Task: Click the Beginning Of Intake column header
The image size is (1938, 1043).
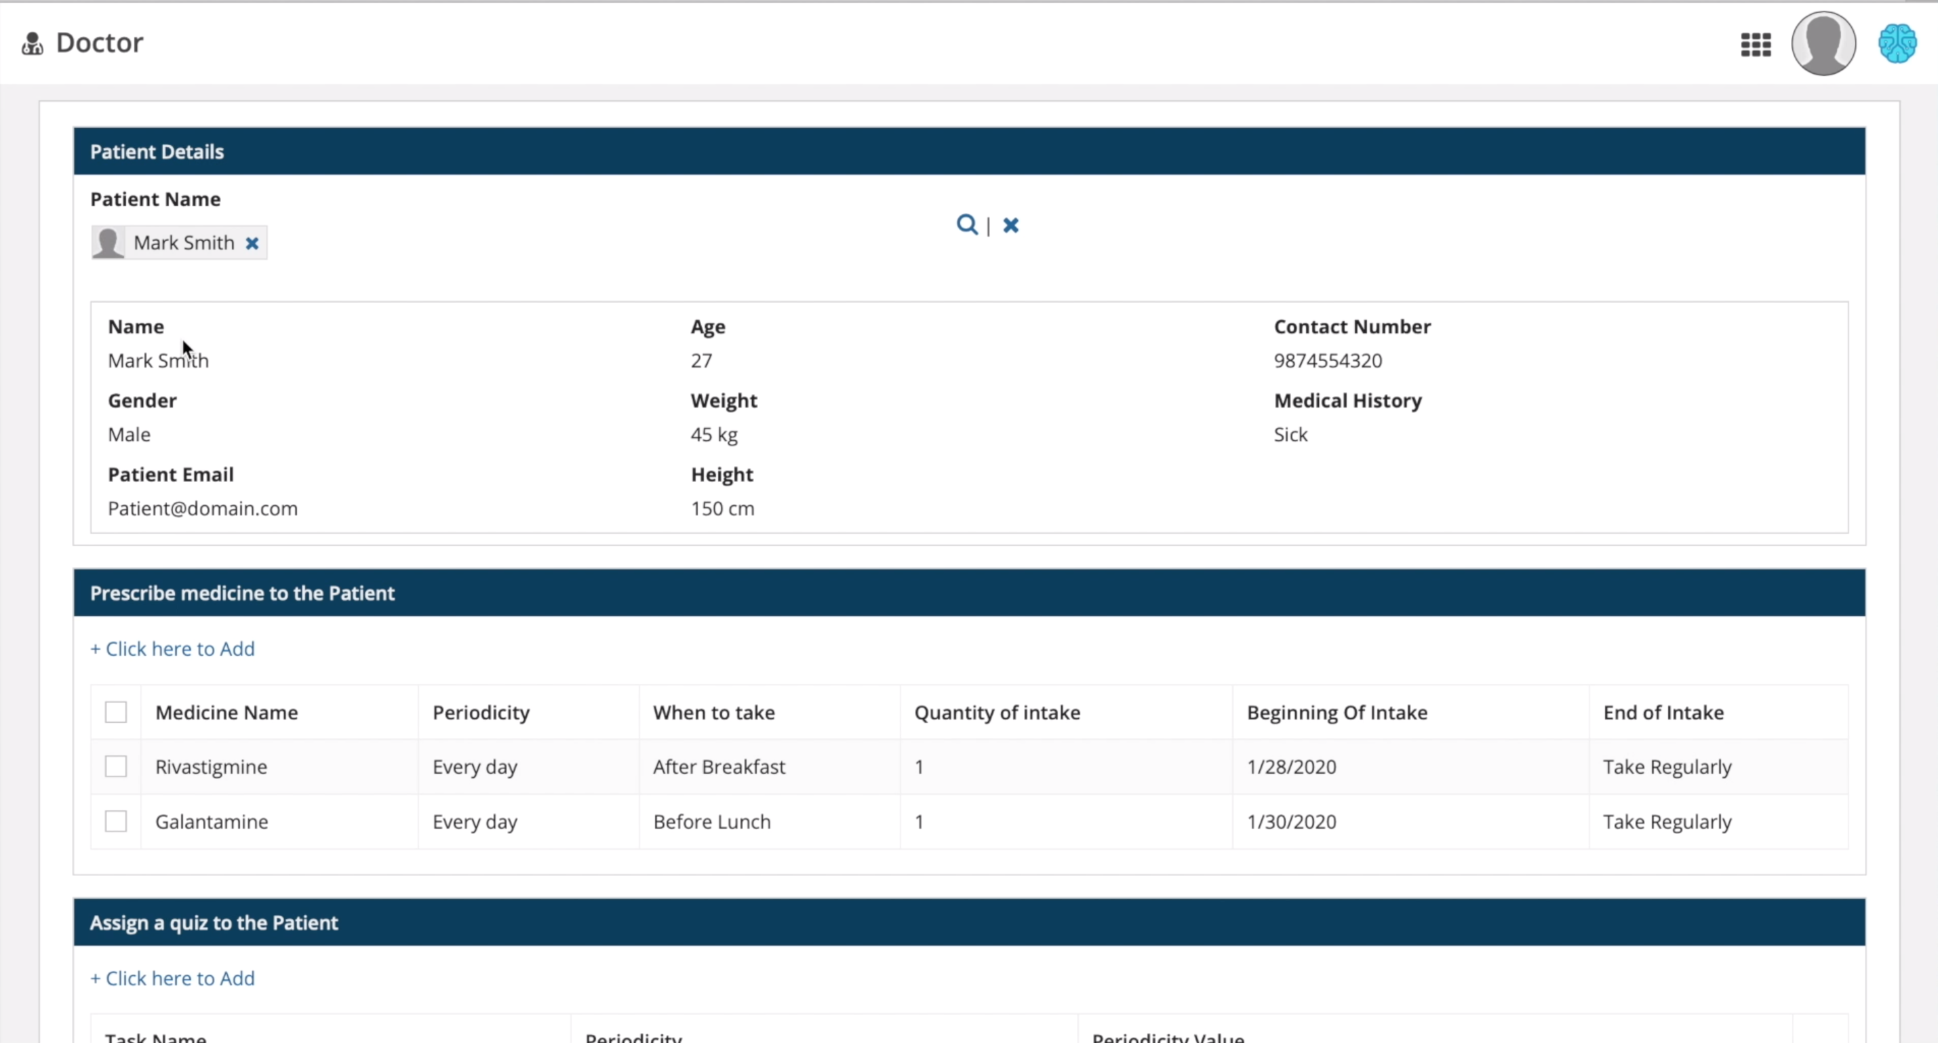Action: point(1336,713)
